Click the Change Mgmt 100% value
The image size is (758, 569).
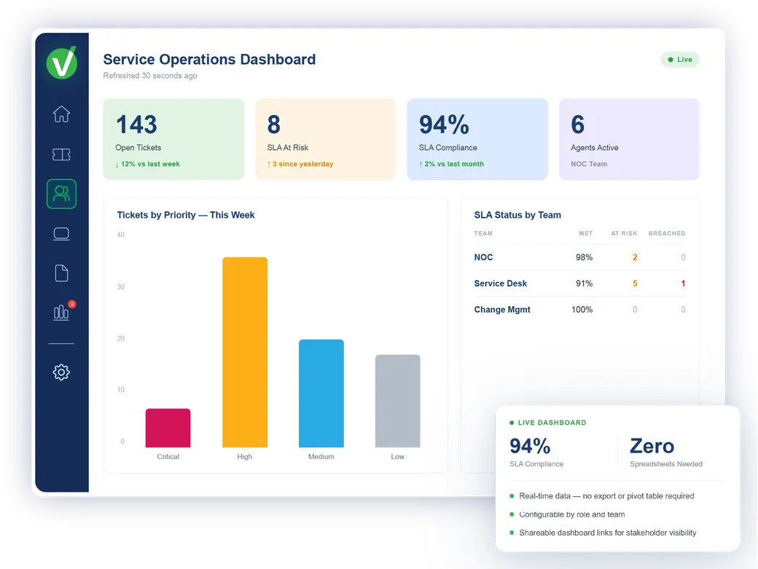click(x=582, y=310)
